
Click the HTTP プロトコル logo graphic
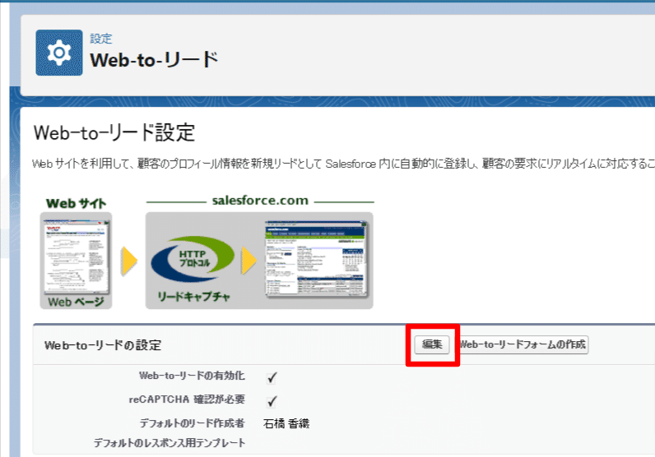coord(193,259)
